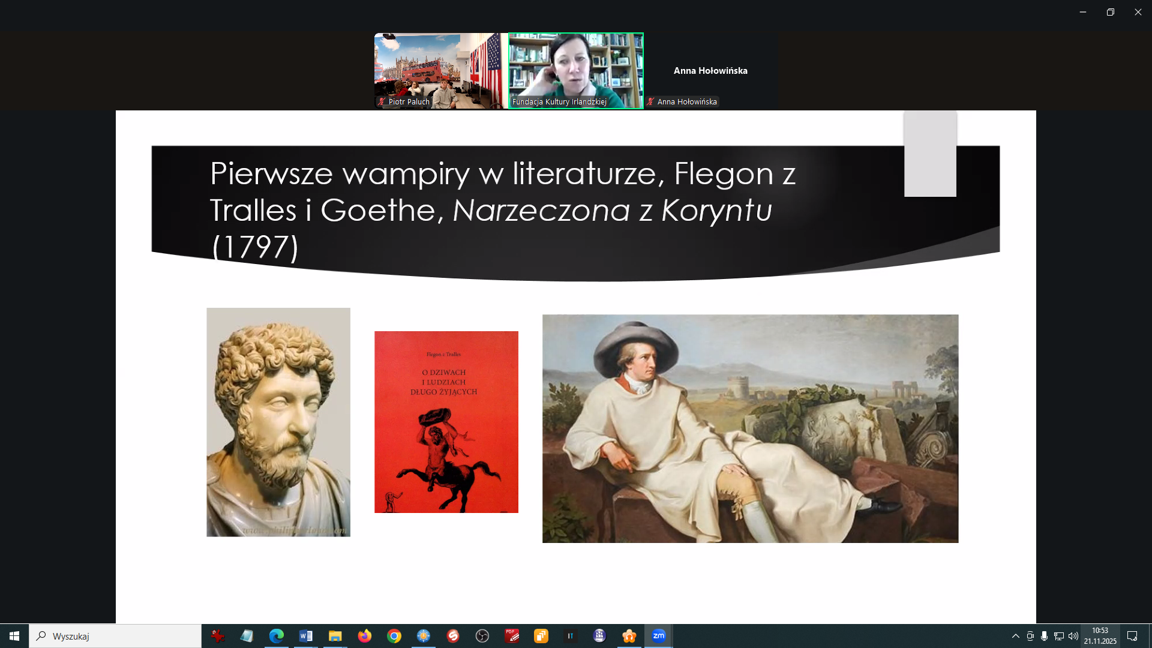Image resolution: width=1152 pixels, height=648 pixels.
Task: Expand hidden system tray icons
Action: pyautogui.click(x=1015, y=636)
